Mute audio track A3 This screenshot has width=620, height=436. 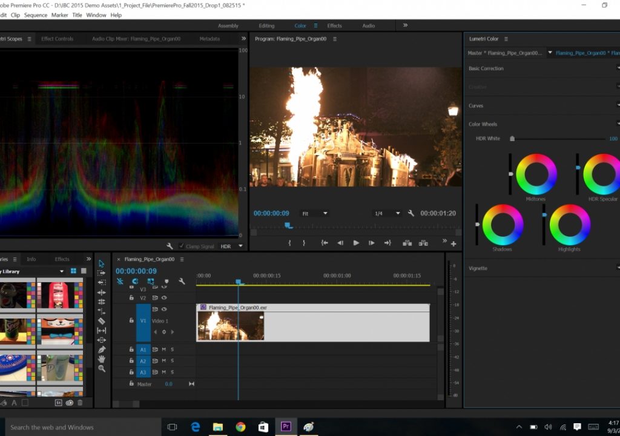pos(163,372)
